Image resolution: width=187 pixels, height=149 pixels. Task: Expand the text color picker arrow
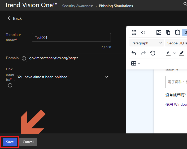pyautogui.click(x=175, y=53)
